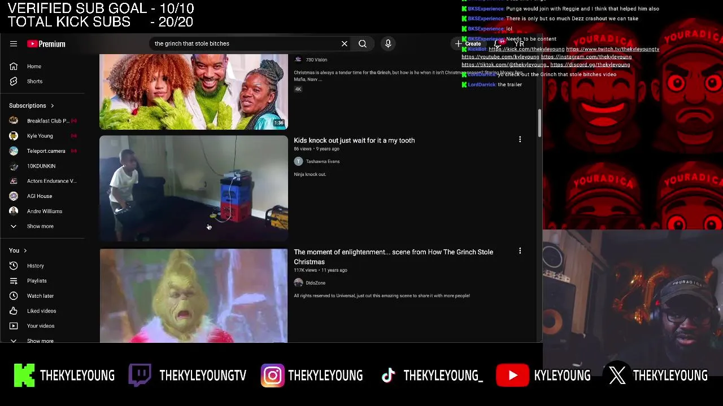Image resolution: width=723 pixels, height=406 pixels.
Task: Click the Home house icon
Action: coord(14,67)
